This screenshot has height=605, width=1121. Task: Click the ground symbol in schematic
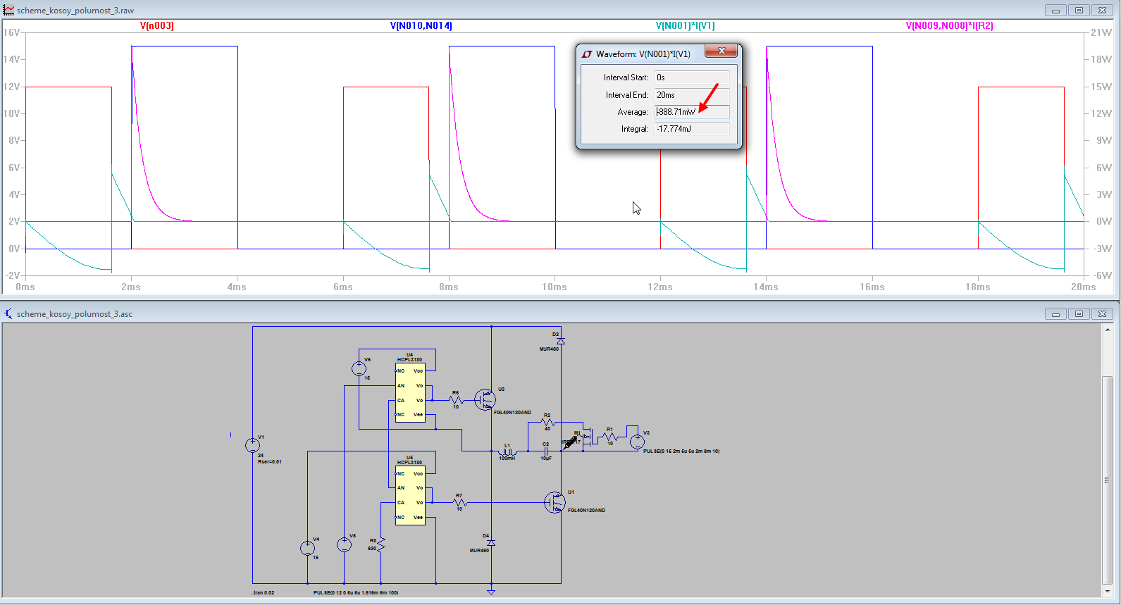[491, 592]
